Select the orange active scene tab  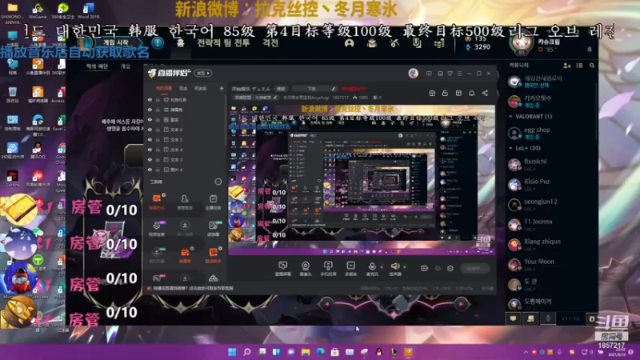164,88
